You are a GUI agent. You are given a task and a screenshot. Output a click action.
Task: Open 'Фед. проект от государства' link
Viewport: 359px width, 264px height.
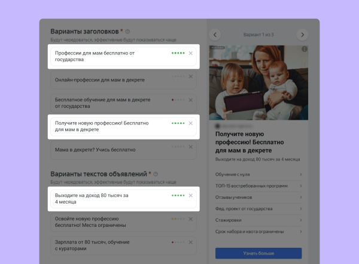point(258,208)
